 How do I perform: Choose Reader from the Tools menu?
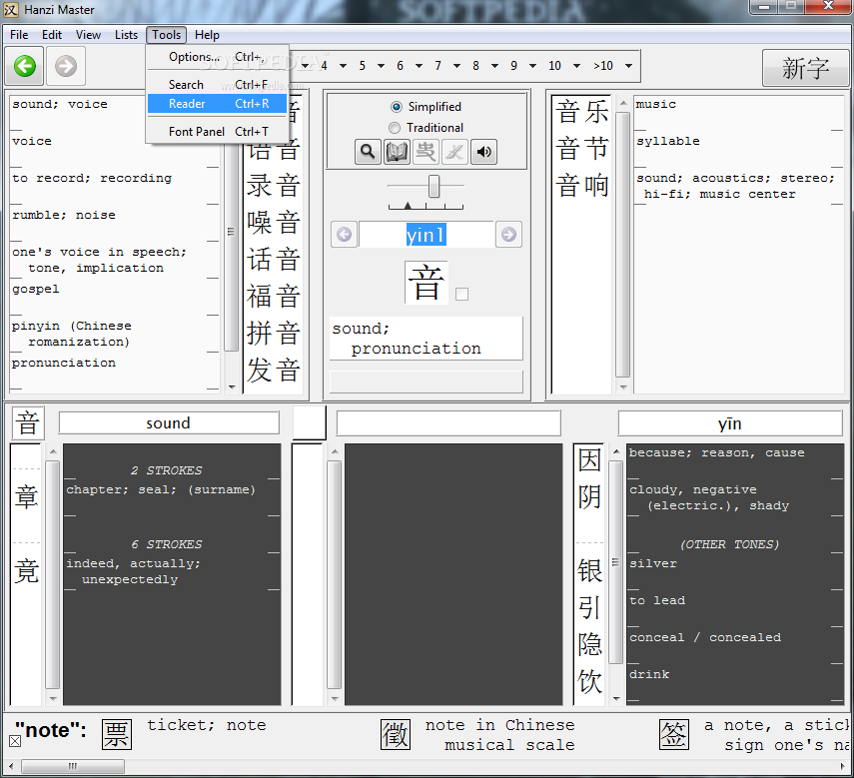(218, 104)
